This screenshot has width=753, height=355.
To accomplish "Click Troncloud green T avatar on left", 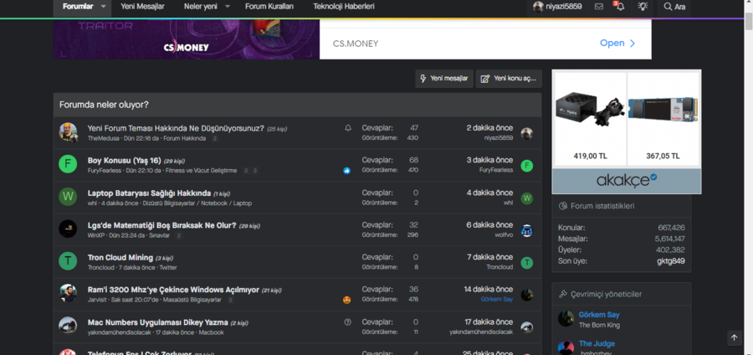I will pos(68,261).
